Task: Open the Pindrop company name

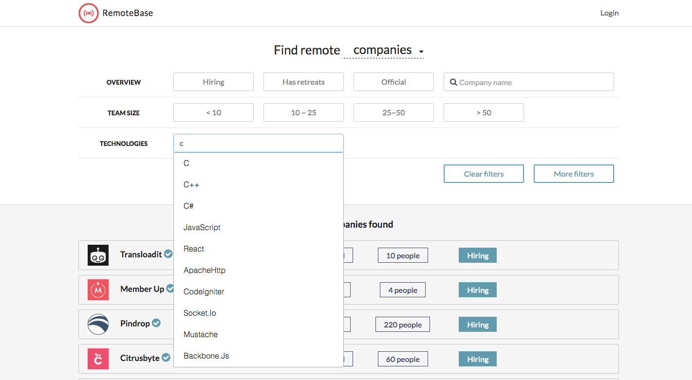Action: tap(135, 324)
